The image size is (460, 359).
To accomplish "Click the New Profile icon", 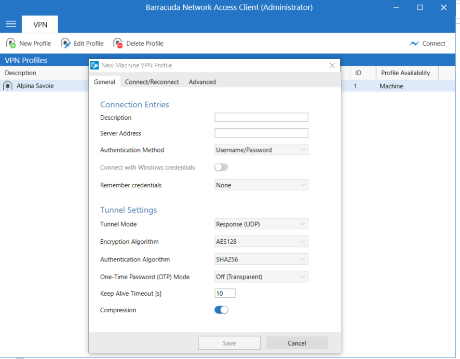I will pos(11,44).
